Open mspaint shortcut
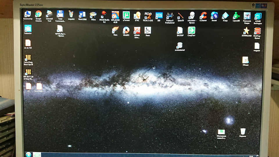 click(x=71, y=15)
